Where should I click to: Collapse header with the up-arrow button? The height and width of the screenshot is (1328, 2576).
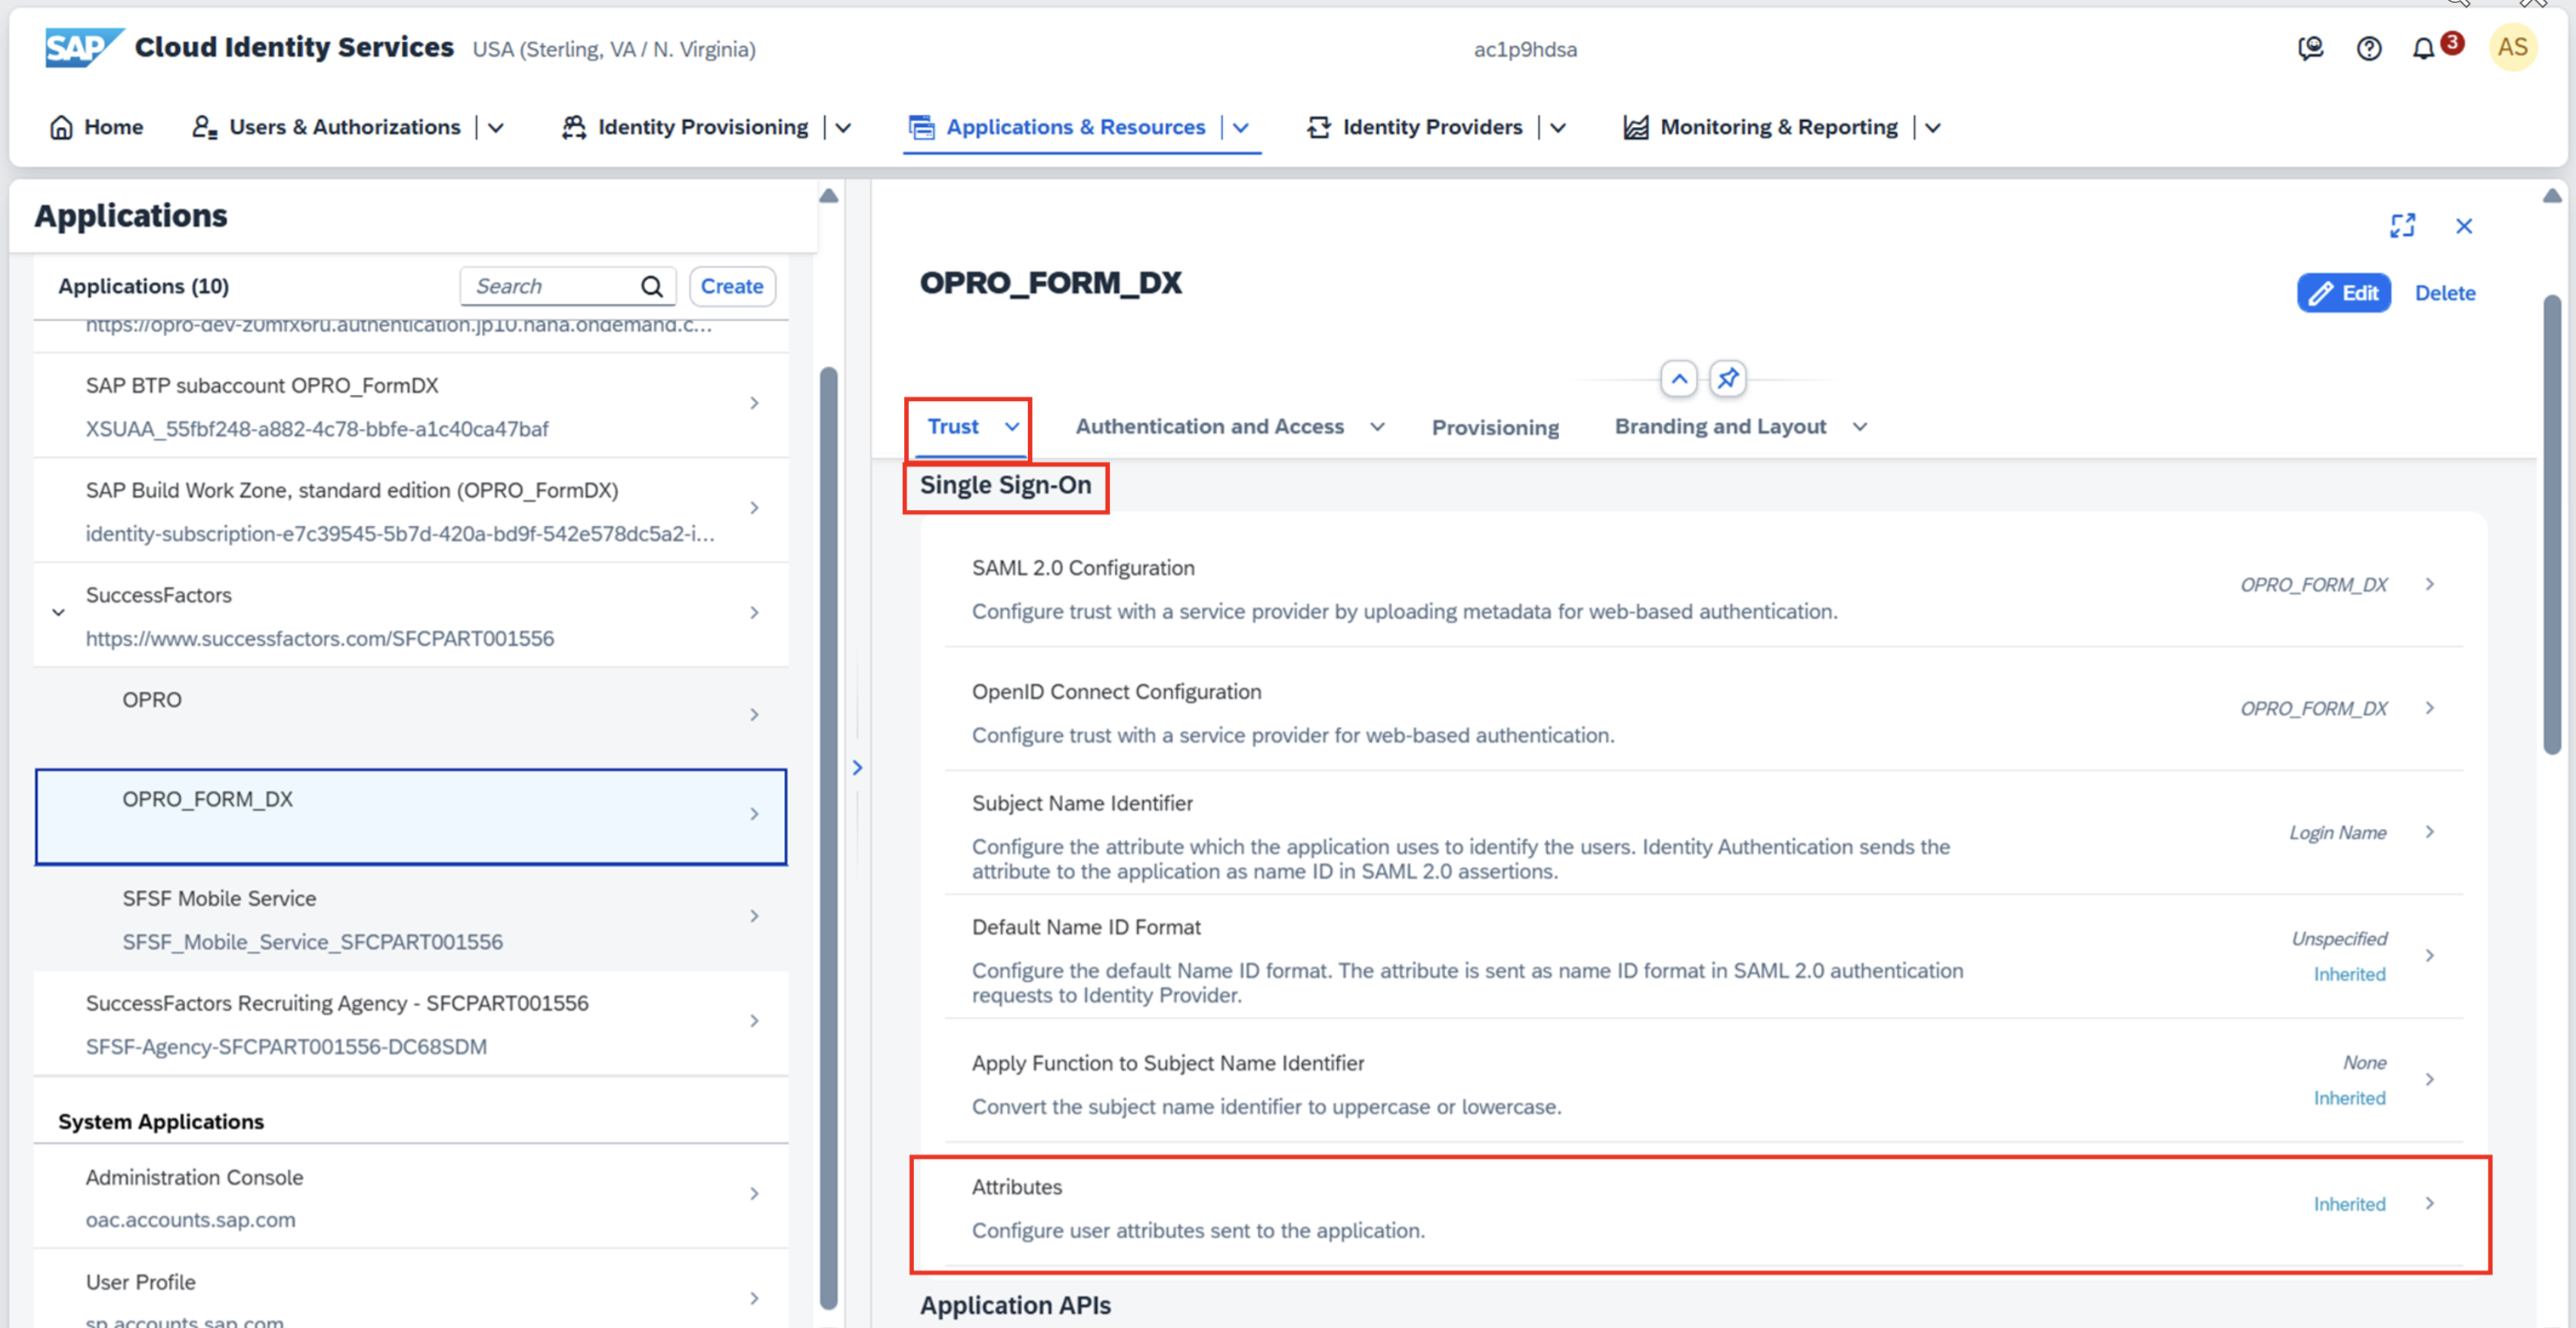pos(1679,379)
